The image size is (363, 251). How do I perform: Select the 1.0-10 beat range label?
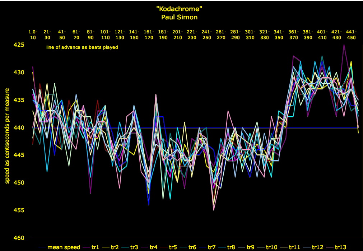(x=33, y=34)
